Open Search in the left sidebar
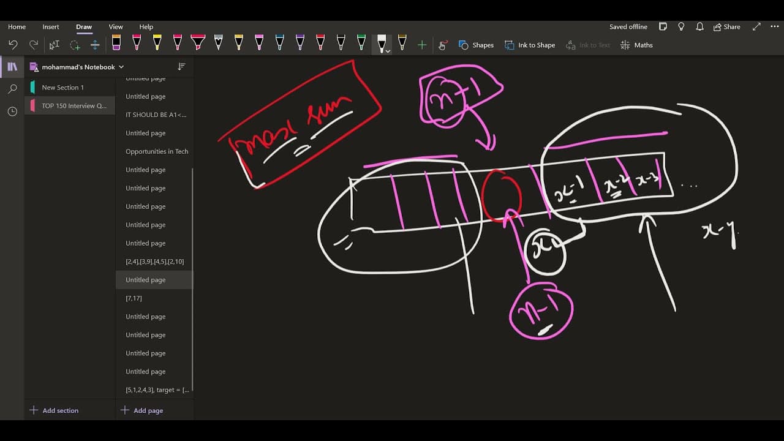This screenshot has width=784, height=441. [12, 89]
